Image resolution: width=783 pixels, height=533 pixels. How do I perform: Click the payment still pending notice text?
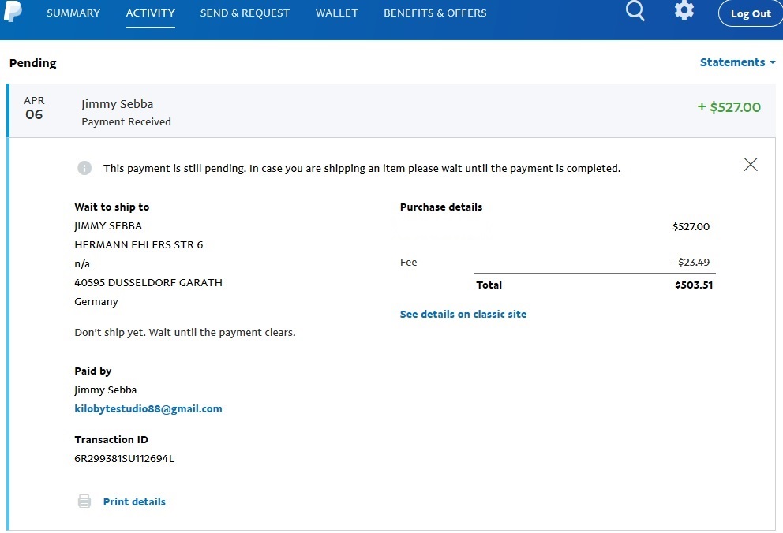tap(362, 169)
